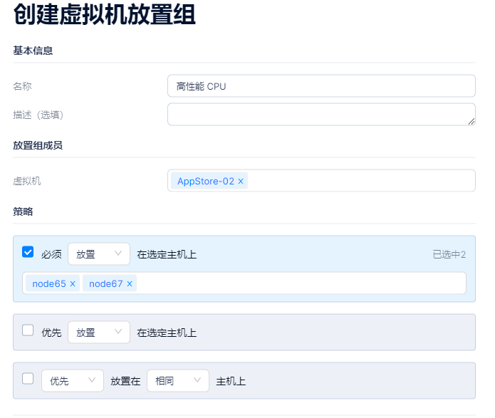Click the node65 tag text
Image resolution: width=495 pixels, height=418 pixels.
[x=49, y=284]
